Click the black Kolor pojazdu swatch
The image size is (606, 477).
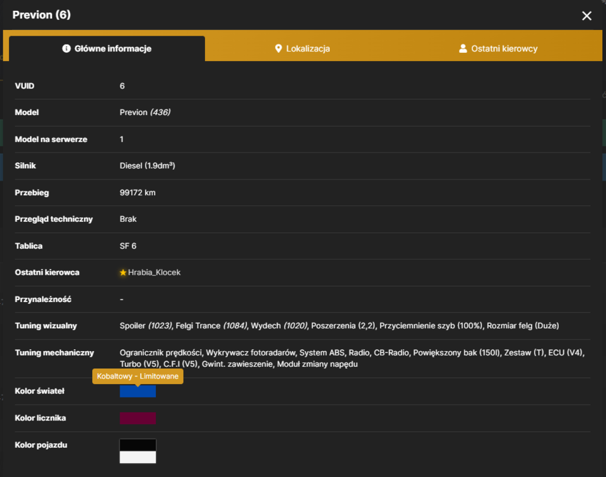coord(137,445)
